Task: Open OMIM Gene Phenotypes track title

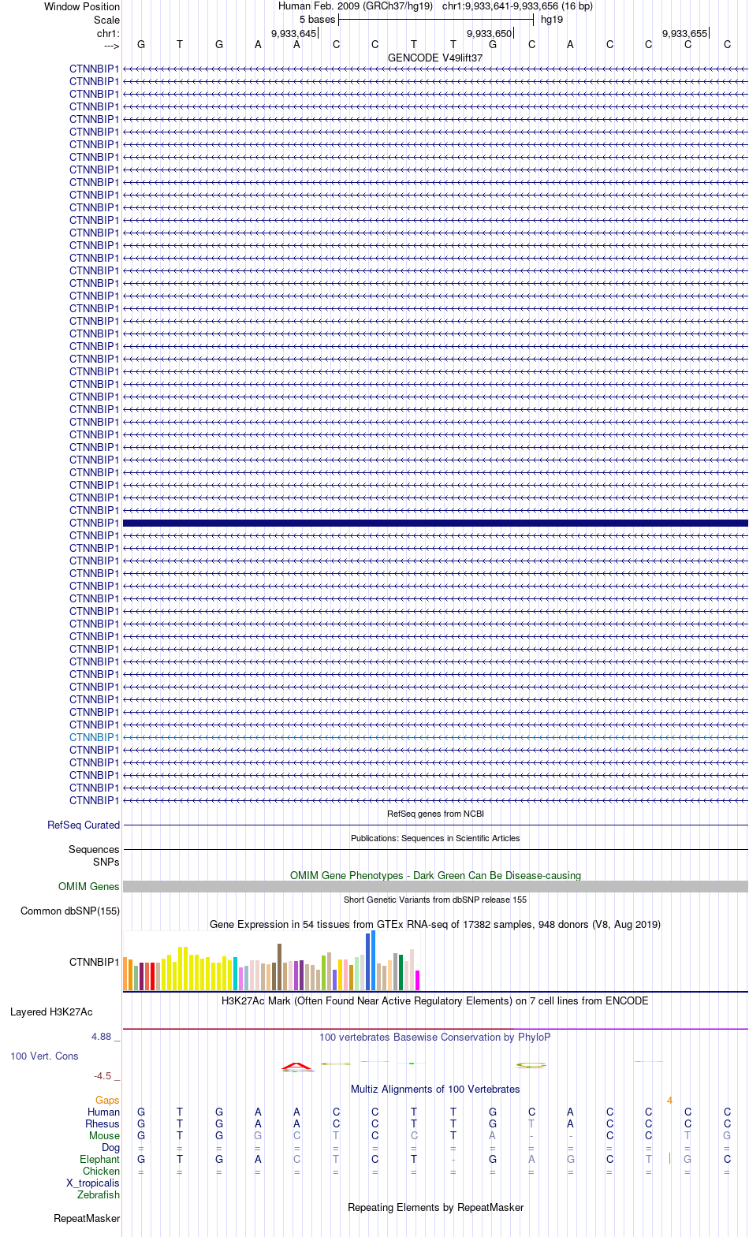Action: pyautogui.click(x=435, y=875)
